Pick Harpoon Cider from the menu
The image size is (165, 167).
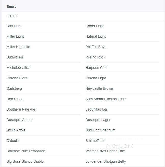[x=97, y=68]
